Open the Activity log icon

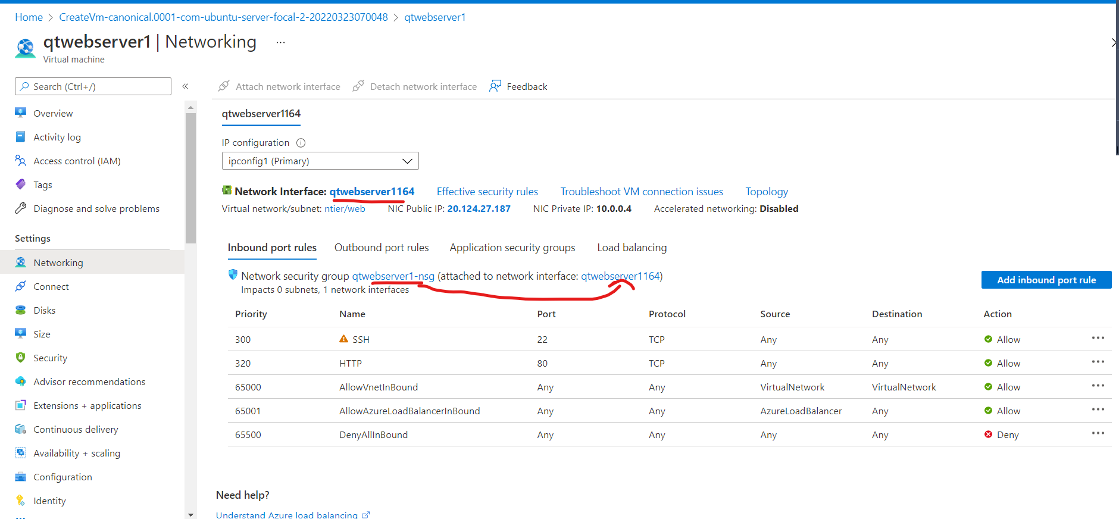[21, 137]
